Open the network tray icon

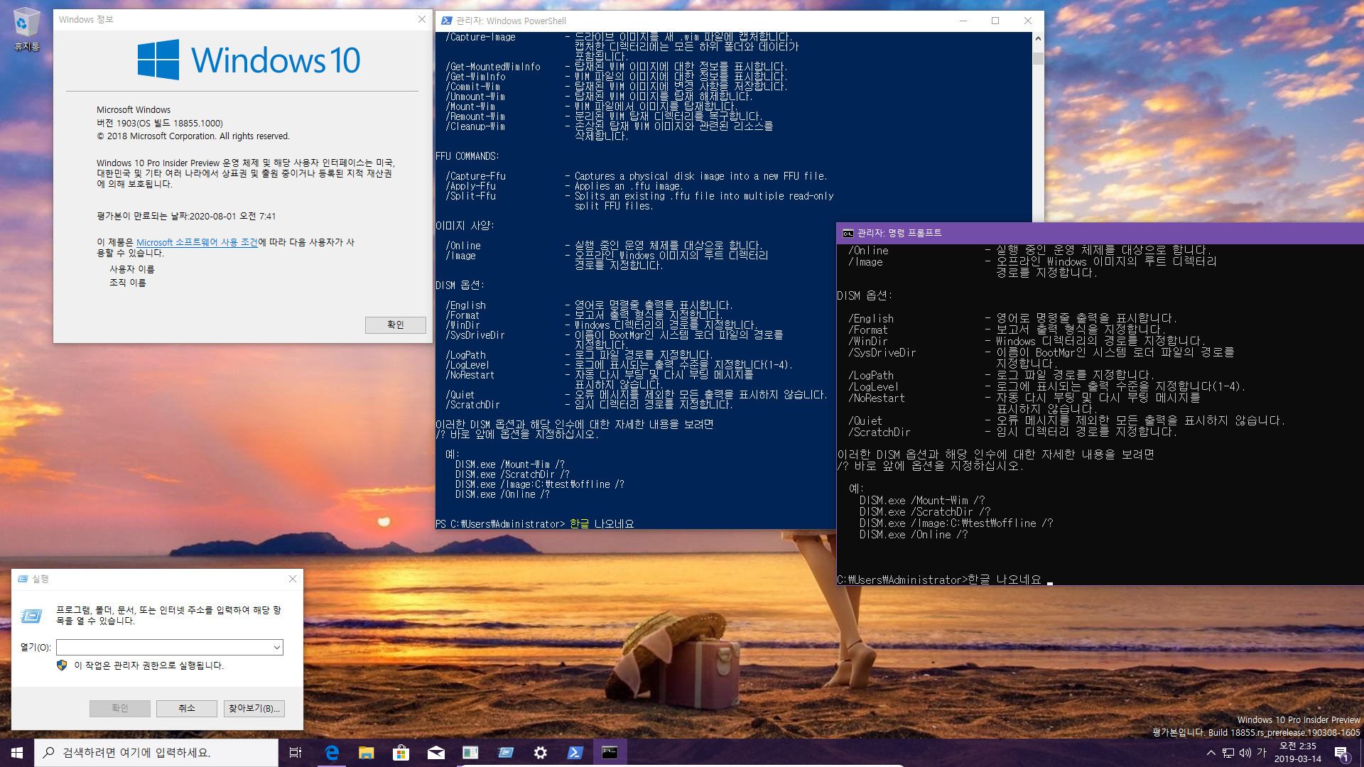tap(1228, 753)
